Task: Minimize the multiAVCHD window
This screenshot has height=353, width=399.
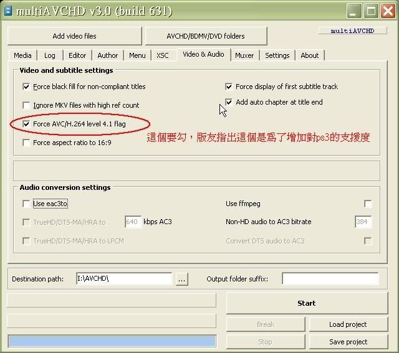Action: point(354,11)
